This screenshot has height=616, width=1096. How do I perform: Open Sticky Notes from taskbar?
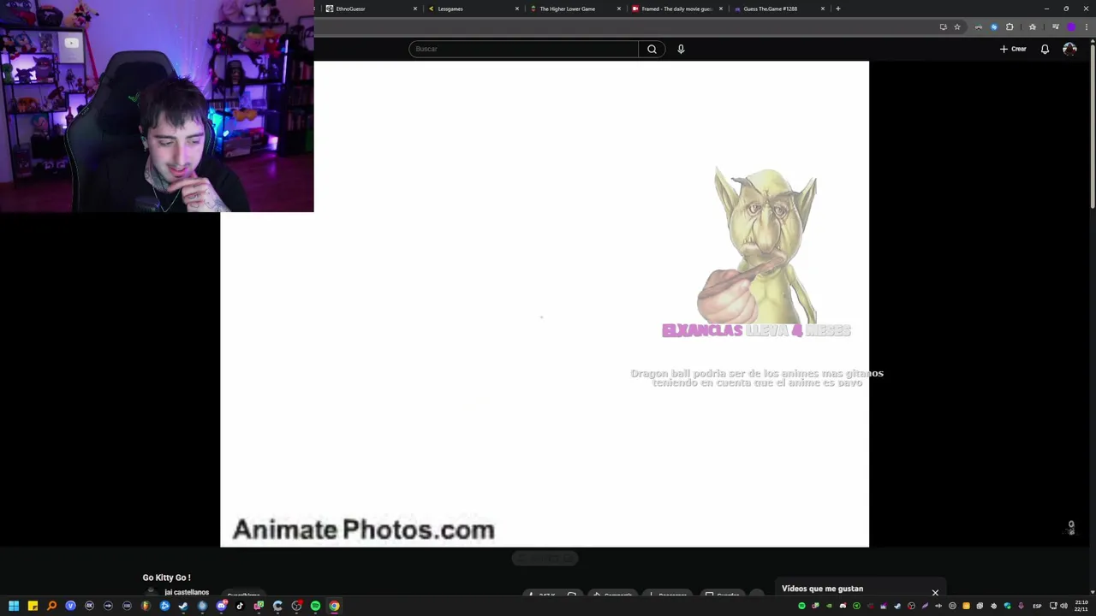[x=33, y=606]
